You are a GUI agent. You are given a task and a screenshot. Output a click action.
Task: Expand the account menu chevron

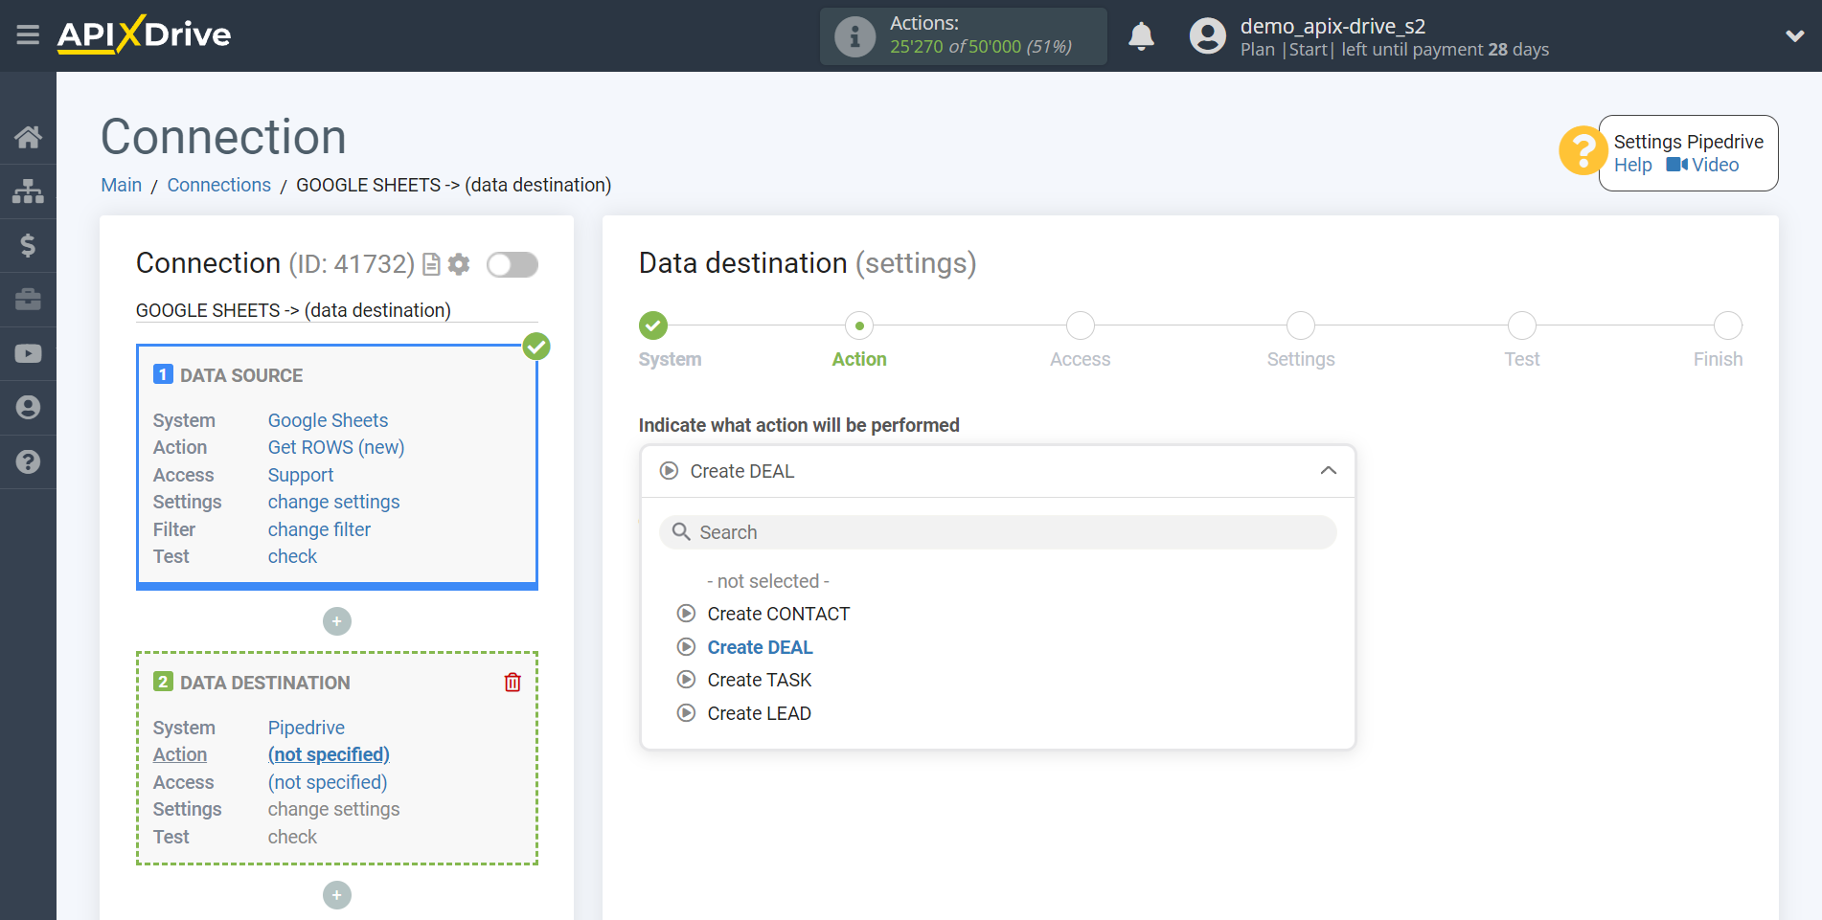click(x=1795, y=36)
